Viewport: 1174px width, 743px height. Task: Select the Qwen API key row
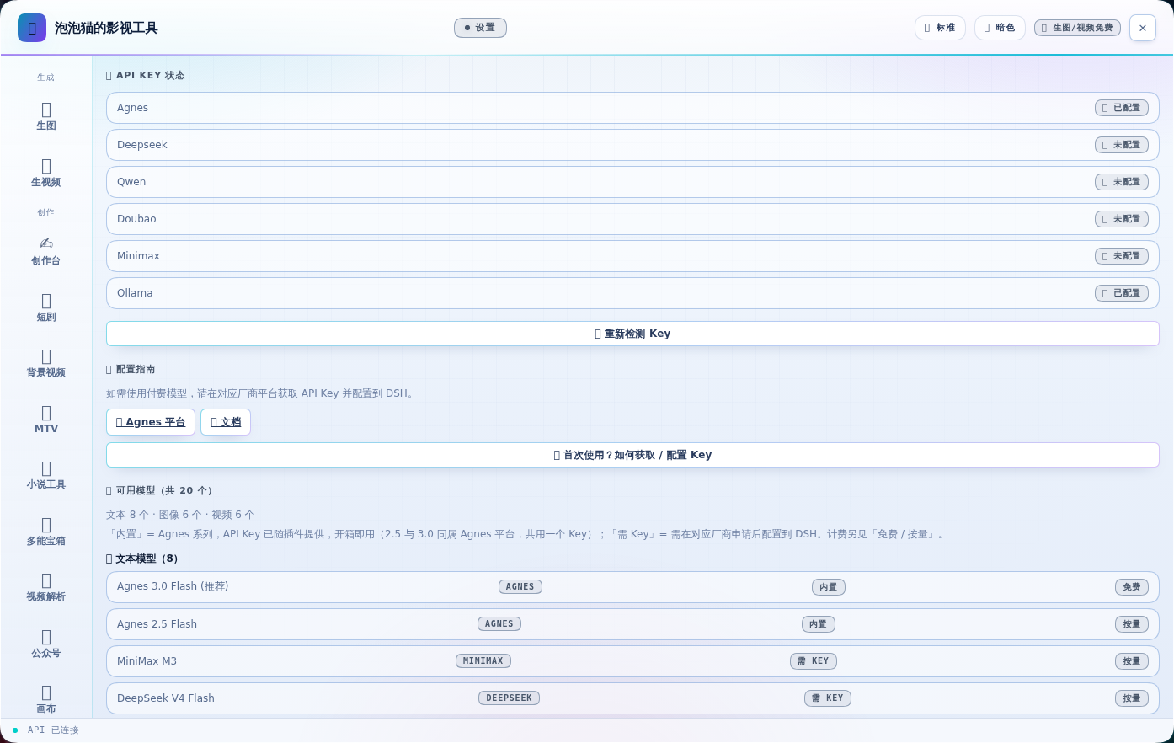[632, 182]
